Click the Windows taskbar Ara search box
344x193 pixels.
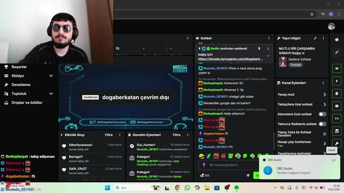click(x=137, y=188)
